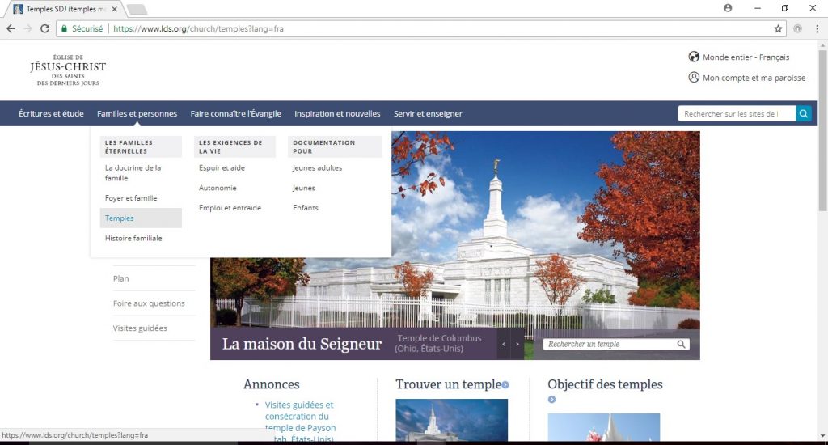Open Trouver un temple heading link
828x445 pixels.
tap(448, 385)
